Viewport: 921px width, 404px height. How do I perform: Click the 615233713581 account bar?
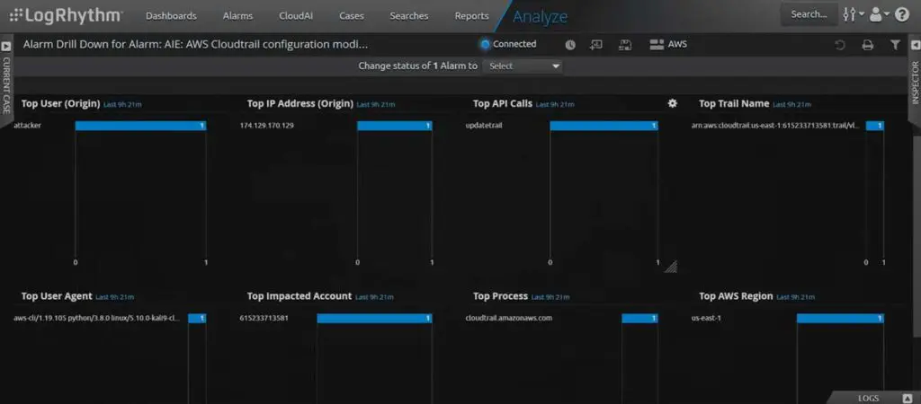click(x=375, y=318)
